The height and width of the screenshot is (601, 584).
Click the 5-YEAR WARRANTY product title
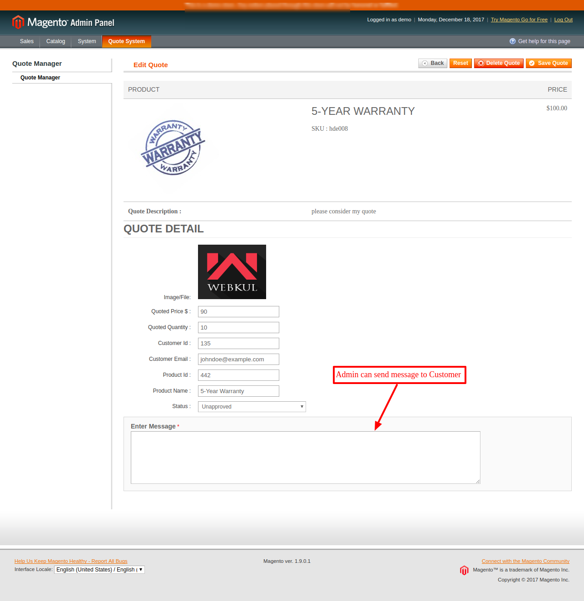pos(363,111)
